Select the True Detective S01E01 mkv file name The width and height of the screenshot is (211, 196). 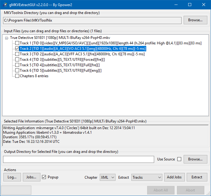[x=60, y=38]
